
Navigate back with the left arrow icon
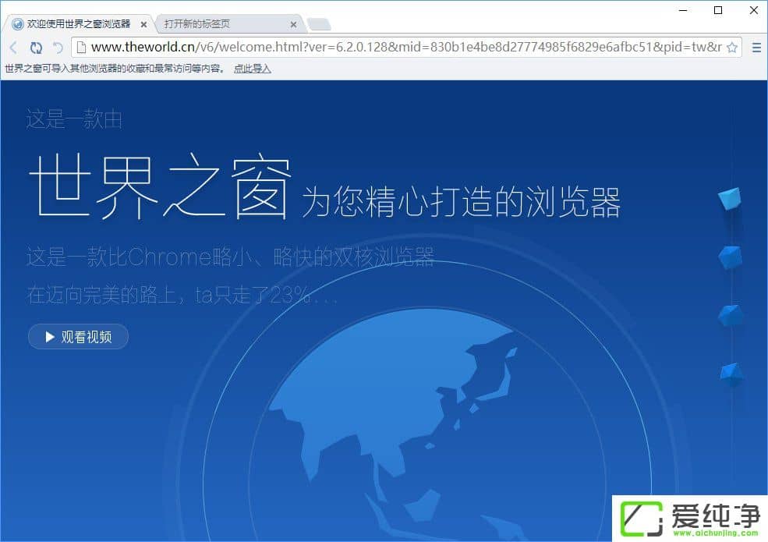12,48
